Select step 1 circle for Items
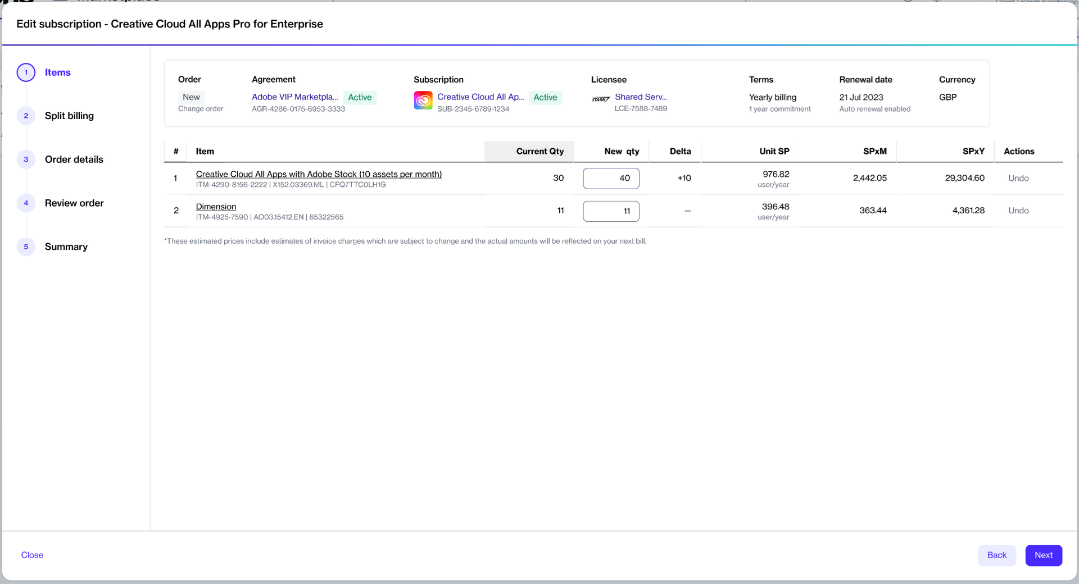The image size is (1079, 584). coord(26,72)
